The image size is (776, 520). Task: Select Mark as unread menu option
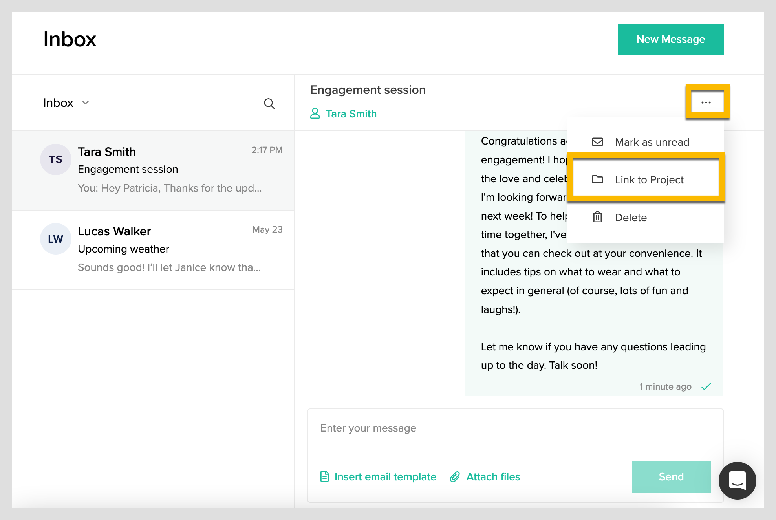[652, 142]
